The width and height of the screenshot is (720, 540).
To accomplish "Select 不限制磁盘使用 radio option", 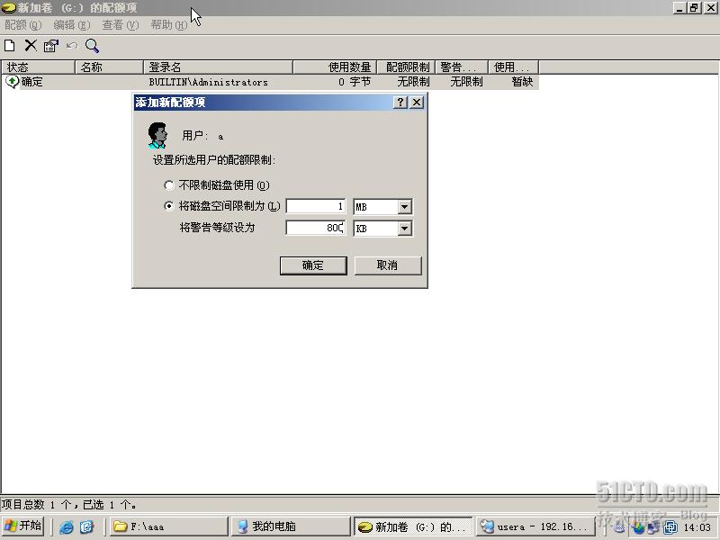I will pyautogui.click(x=169, y=185).
